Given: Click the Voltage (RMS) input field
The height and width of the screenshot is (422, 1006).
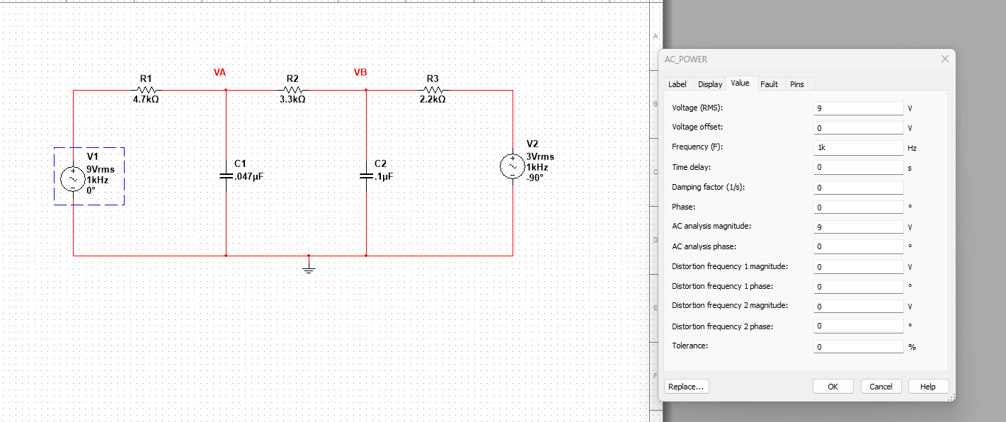Looking at the screenshot, I should click(x=857, y=108).
